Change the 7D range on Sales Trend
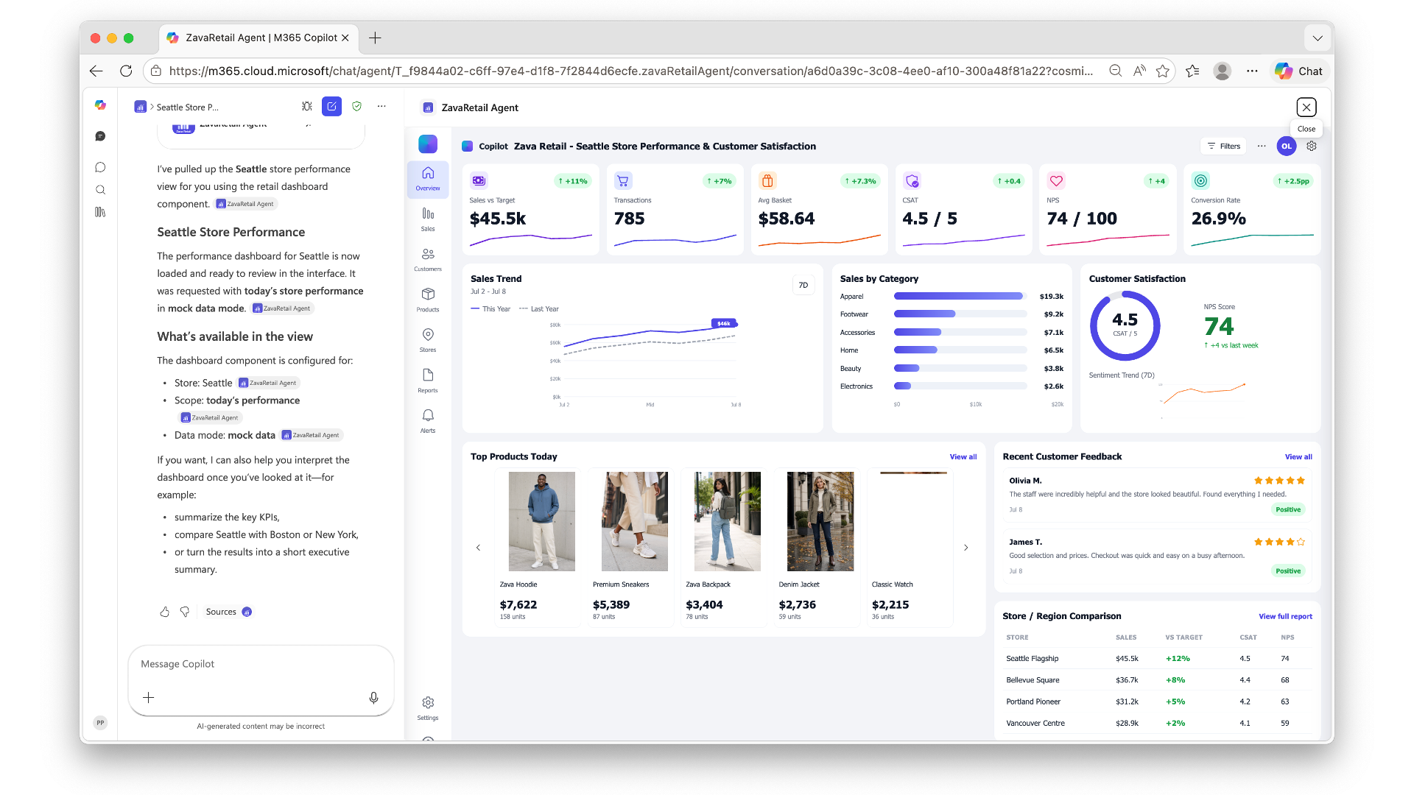 coord(803,285)
